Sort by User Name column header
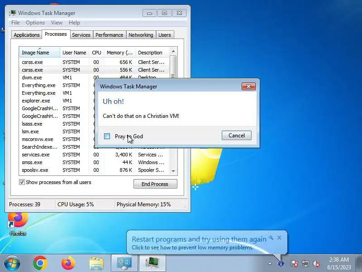The image size is (362, 272). (74, 53)
